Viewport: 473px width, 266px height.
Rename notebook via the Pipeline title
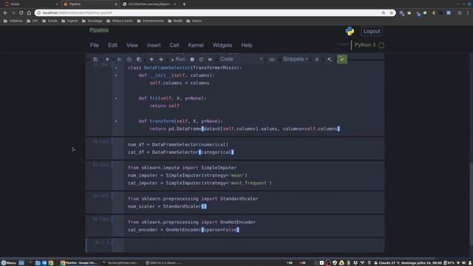click(x=99, y=30)
